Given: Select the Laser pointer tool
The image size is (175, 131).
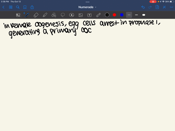Looking at the screenshot, I should [x=98, y=15].
